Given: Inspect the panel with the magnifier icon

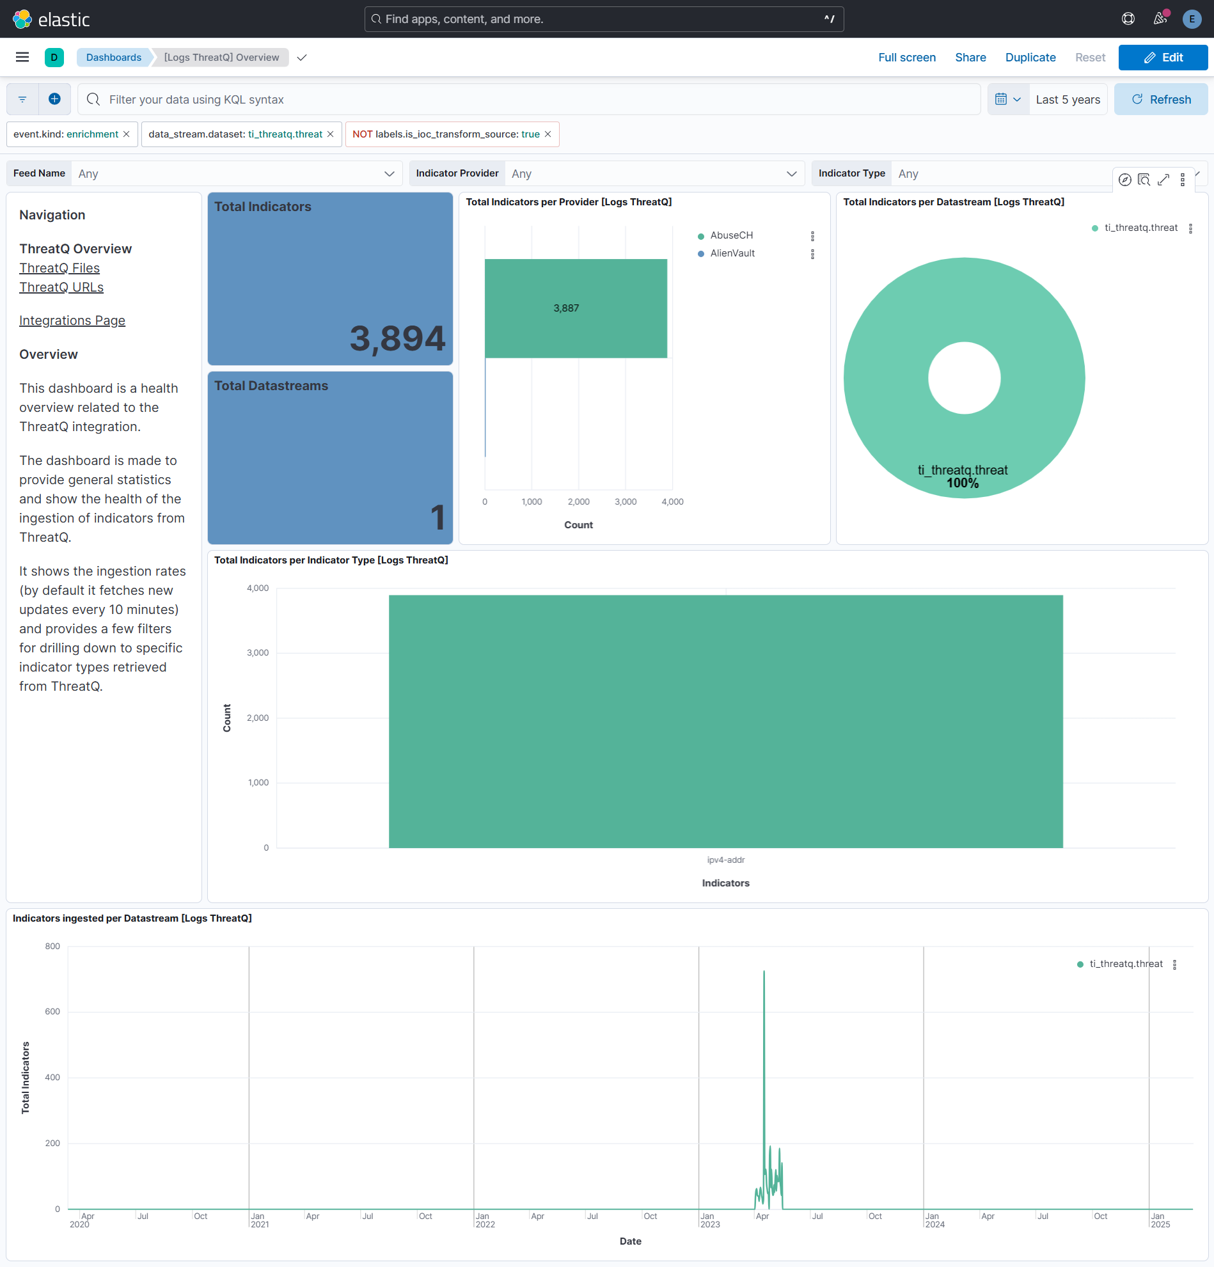Looking at the screenshot, I should 1144,180.
